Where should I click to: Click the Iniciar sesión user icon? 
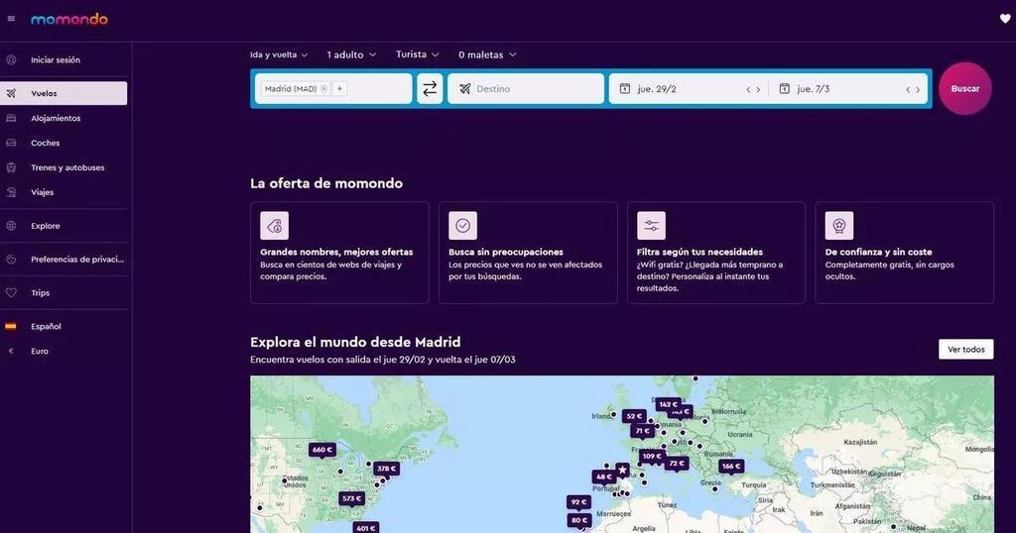click(x=11, y=59)
